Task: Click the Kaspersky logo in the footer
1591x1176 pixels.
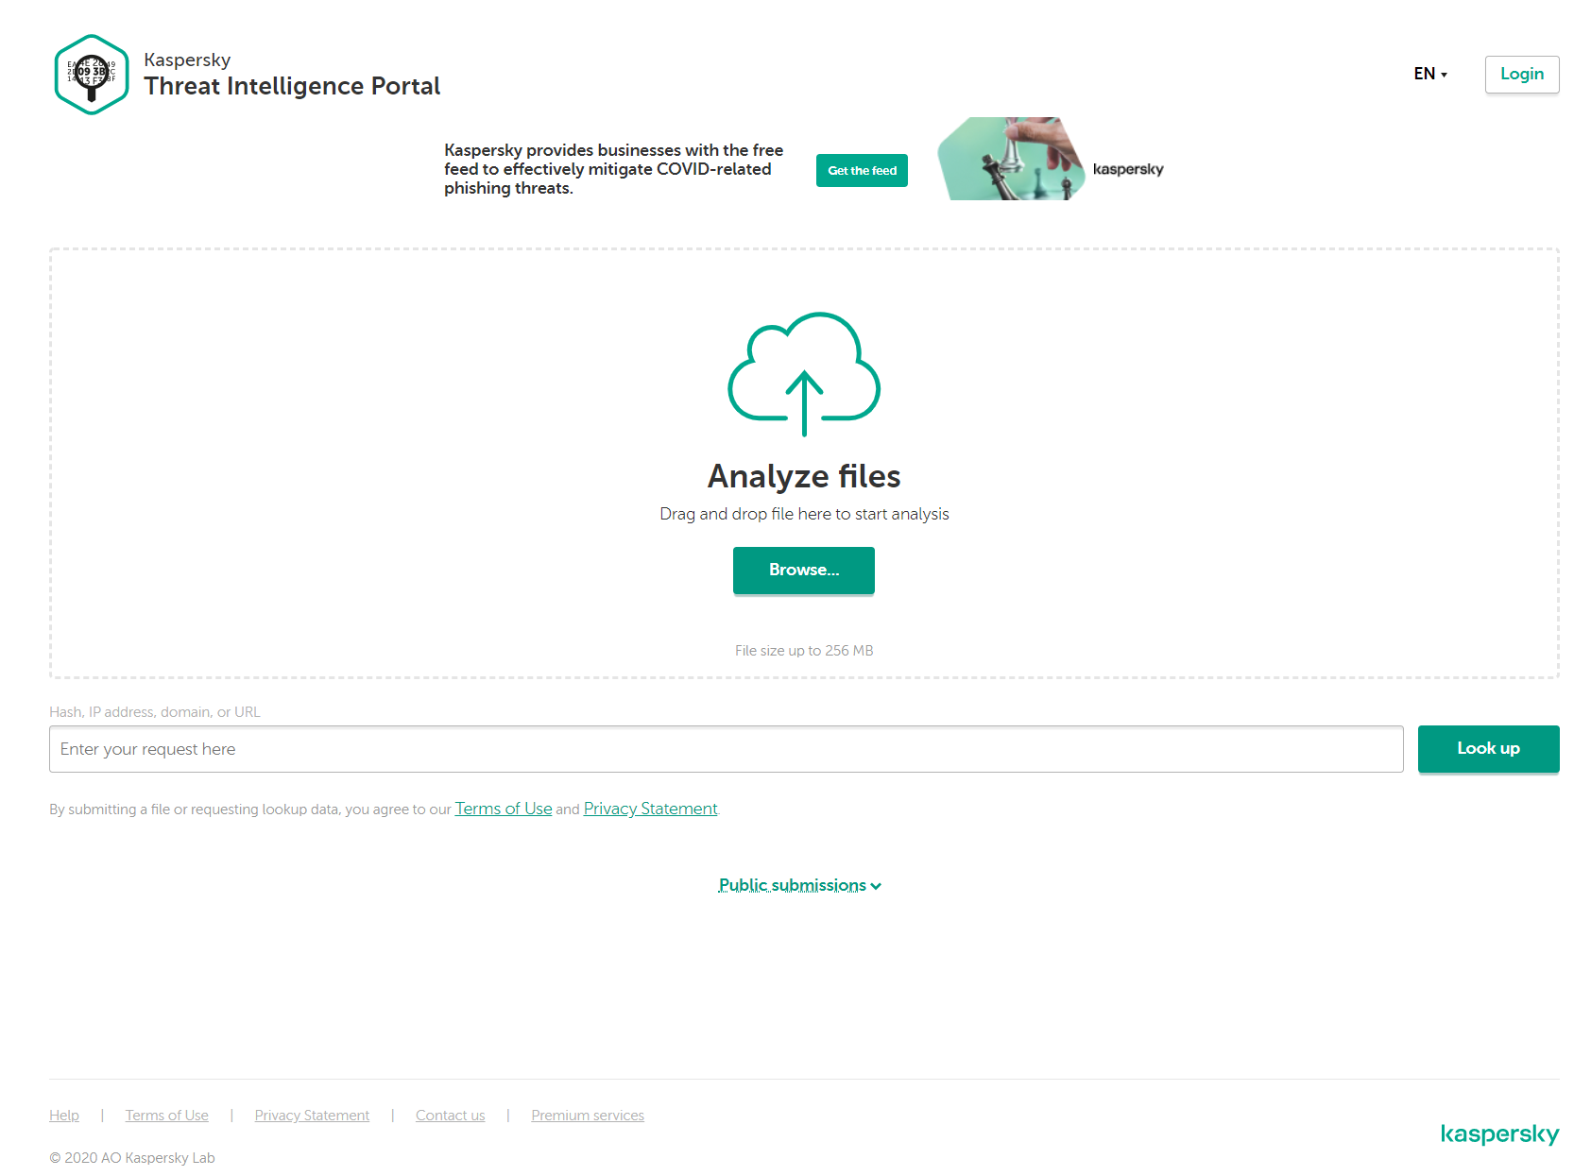Action: point(1499,1133)
